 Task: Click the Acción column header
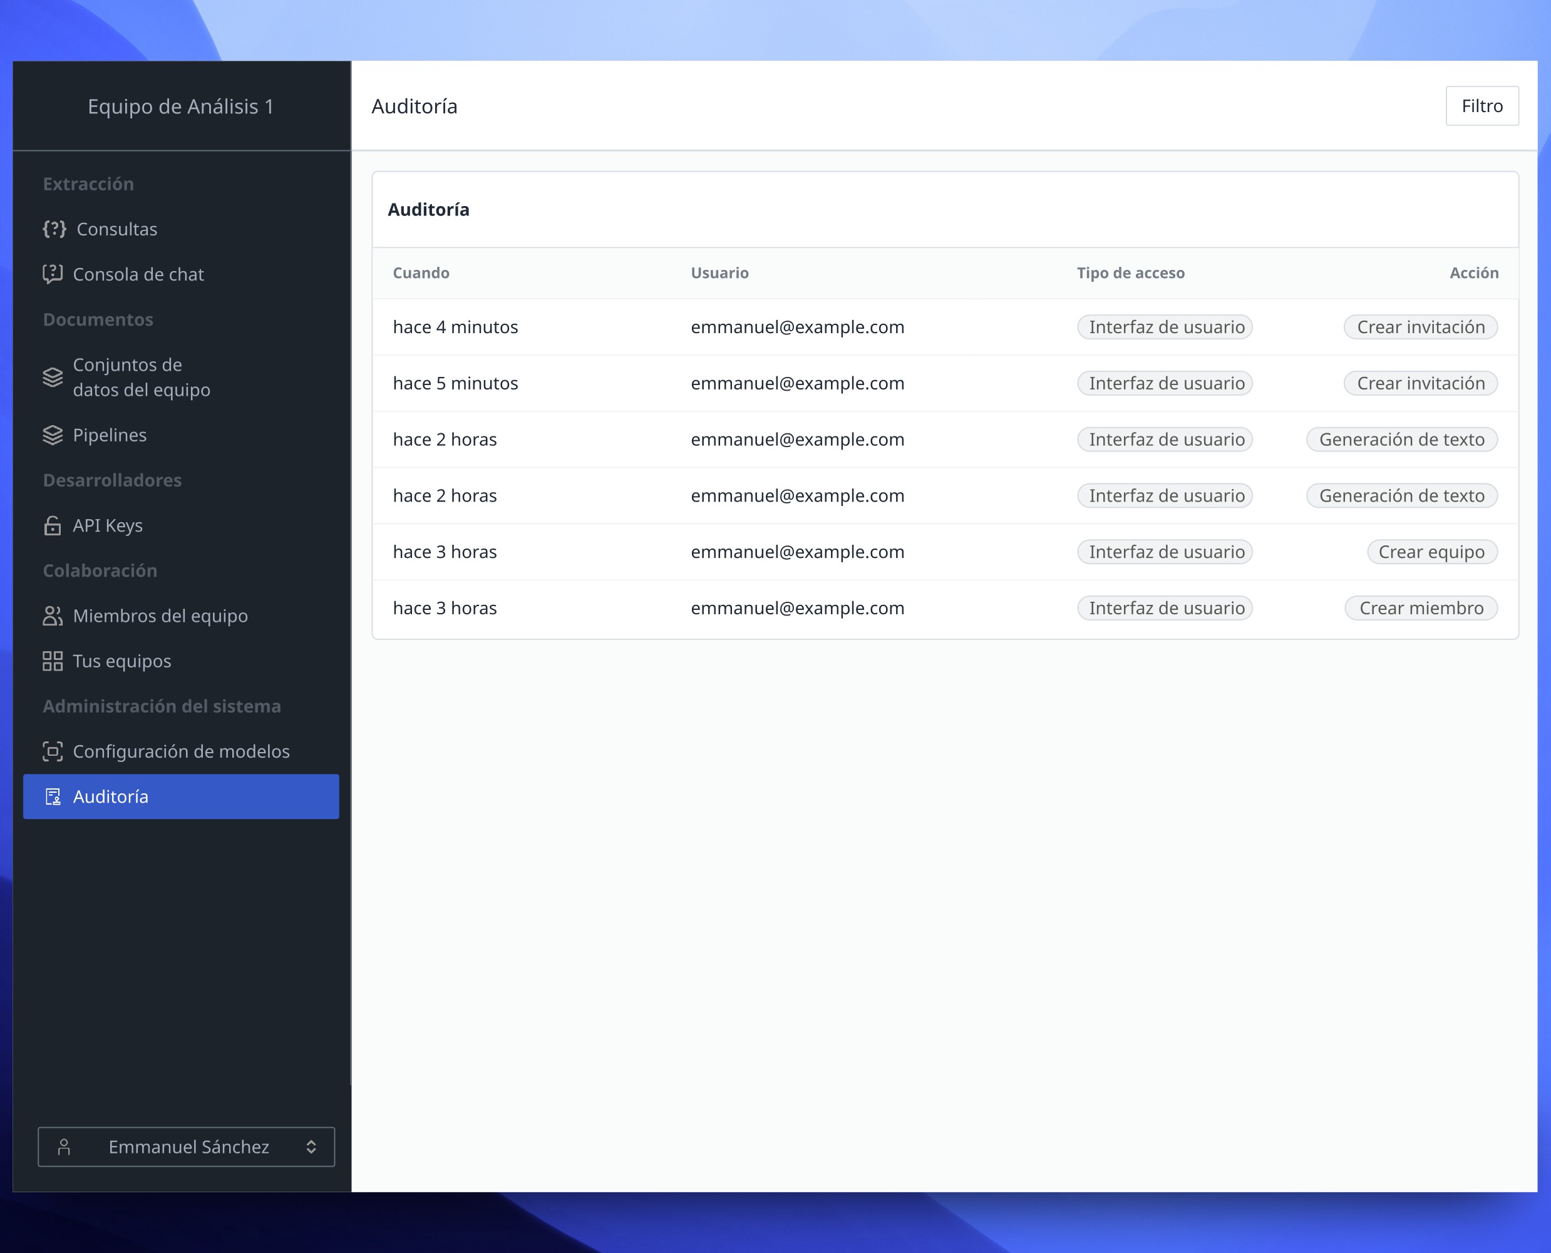pyautogui.click(x=1474, y=273)
